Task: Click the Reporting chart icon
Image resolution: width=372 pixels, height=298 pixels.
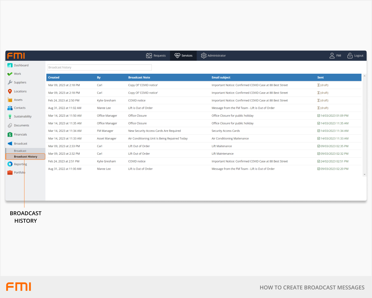Action: coord(10,164)
